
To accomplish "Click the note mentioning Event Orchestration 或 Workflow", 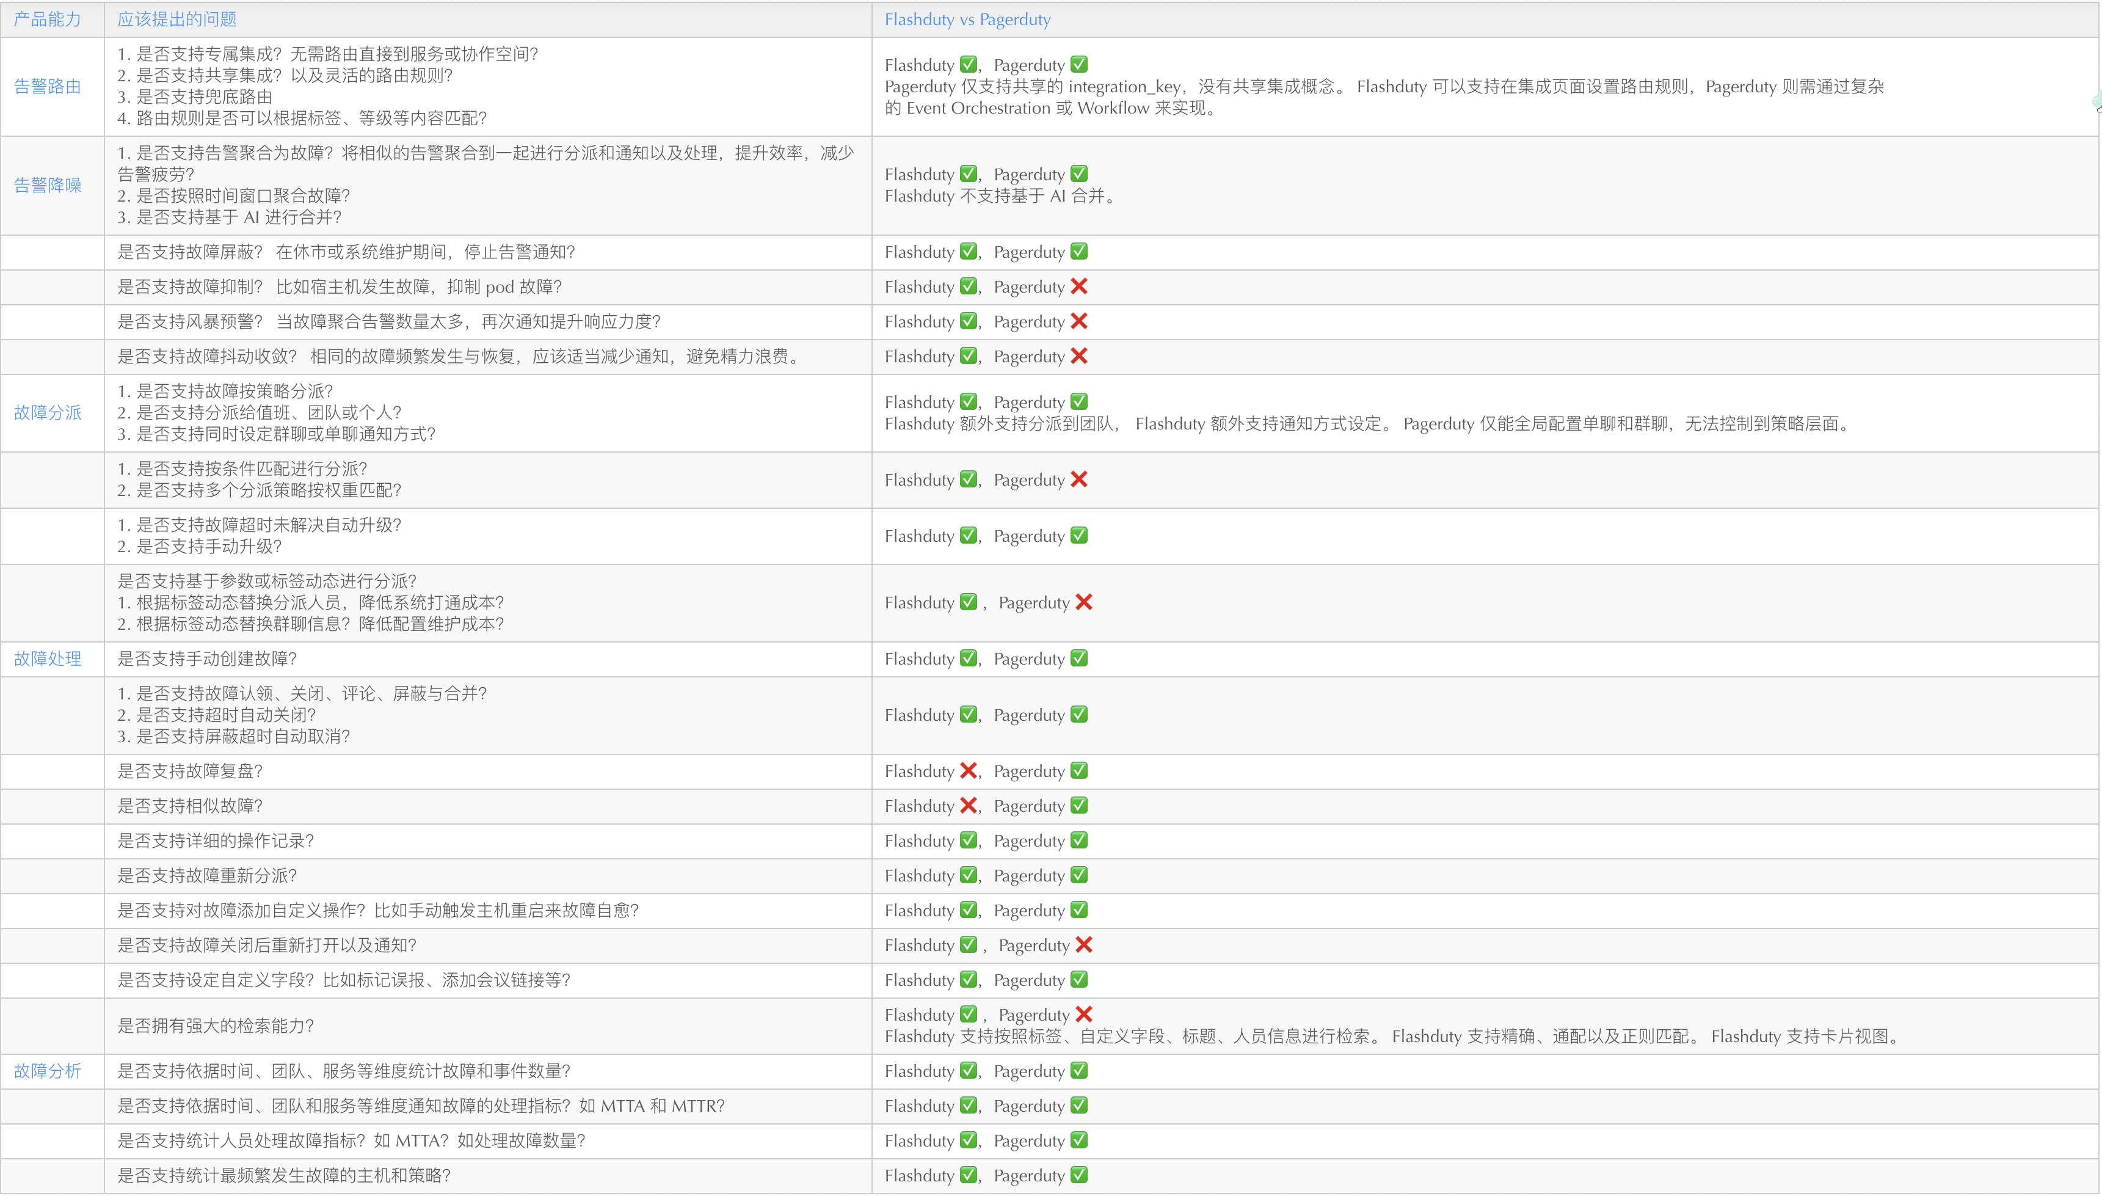I will (1384, 97).
